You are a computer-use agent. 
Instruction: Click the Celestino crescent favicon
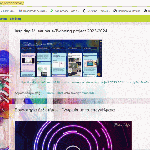[x=84, y=11]
